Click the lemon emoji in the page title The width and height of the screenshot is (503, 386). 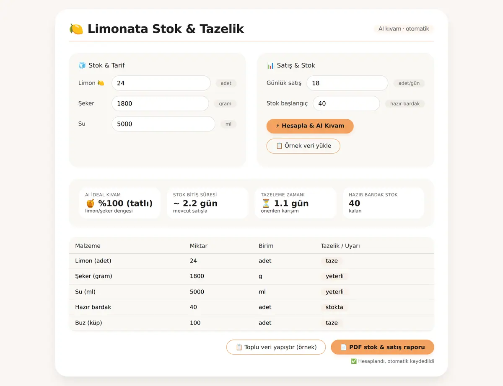76,29
